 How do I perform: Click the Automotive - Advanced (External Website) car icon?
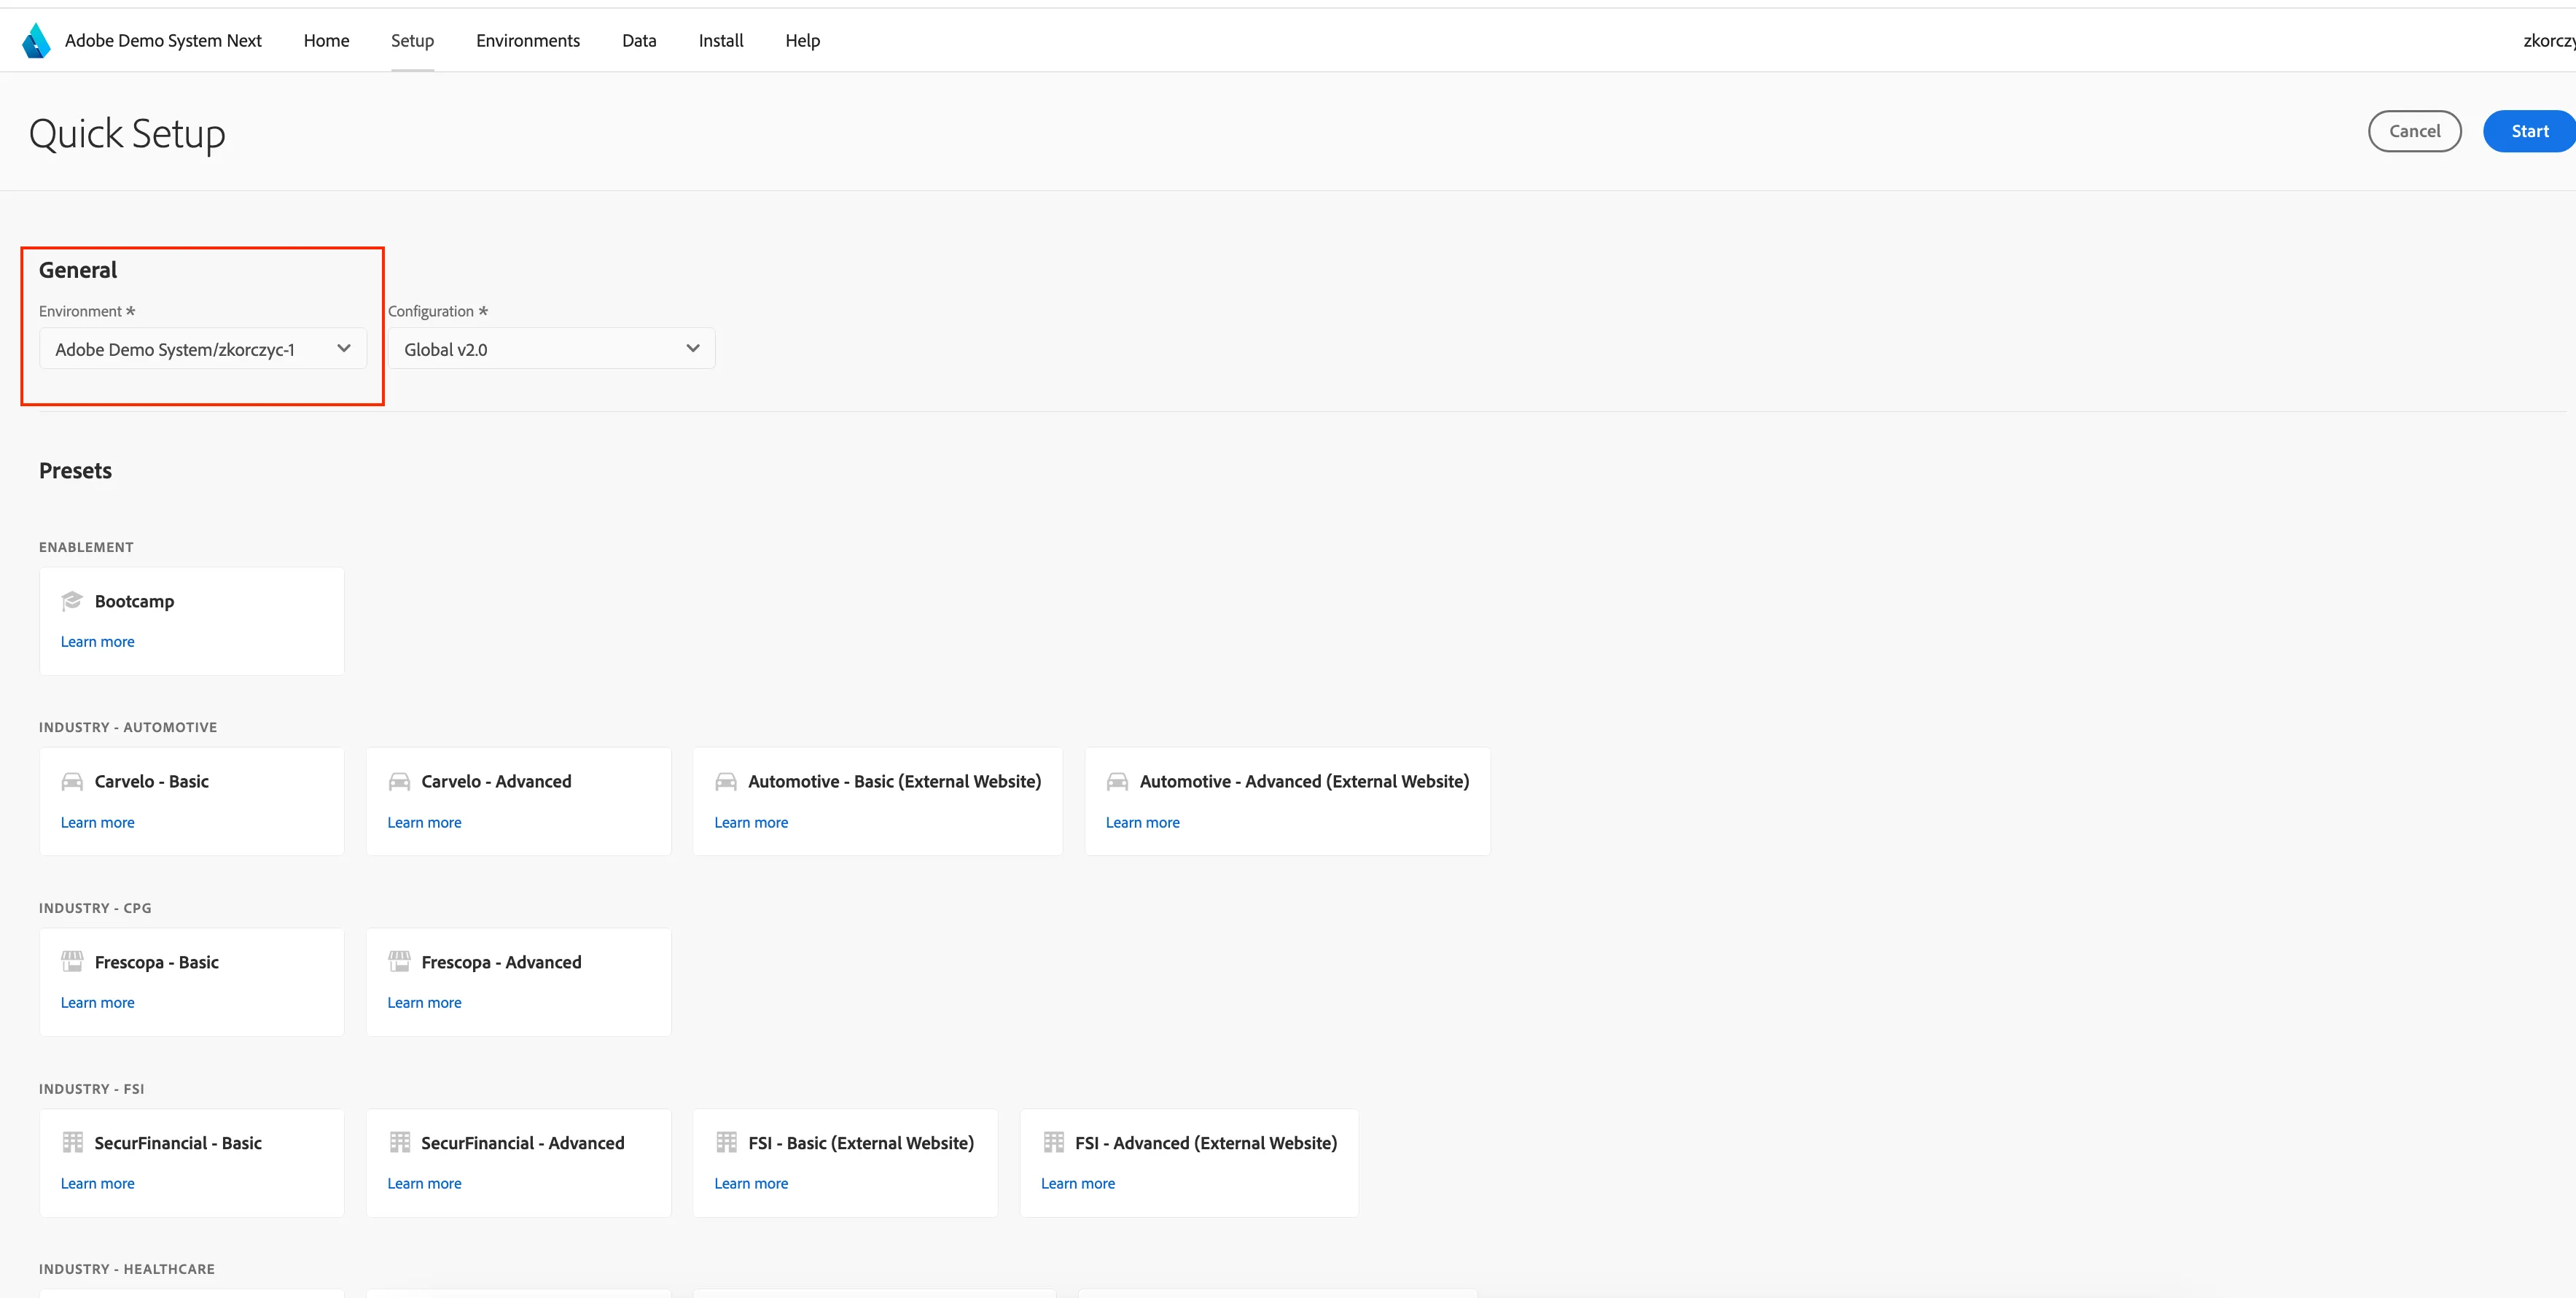click(1117, 782)
